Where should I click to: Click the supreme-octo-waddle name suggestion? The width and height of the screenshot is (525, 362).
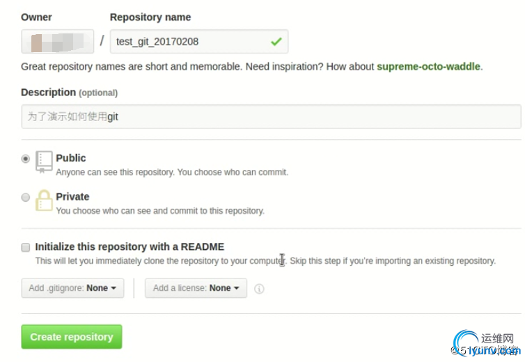coord(428,67)
